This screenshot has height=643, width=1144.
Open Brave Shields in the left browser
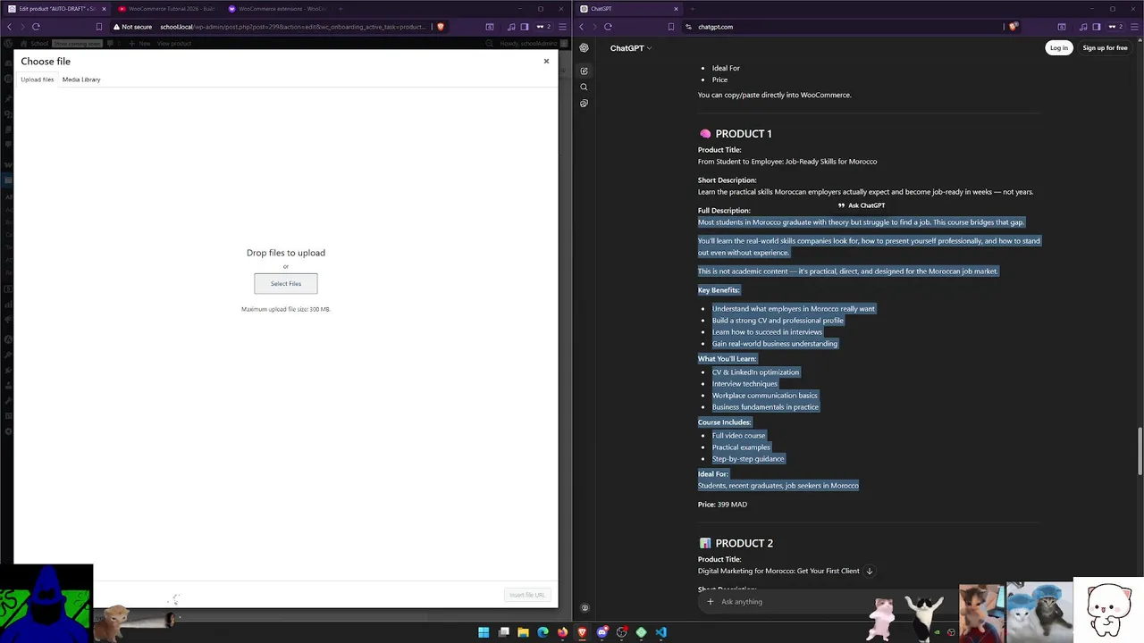point(441,27)
